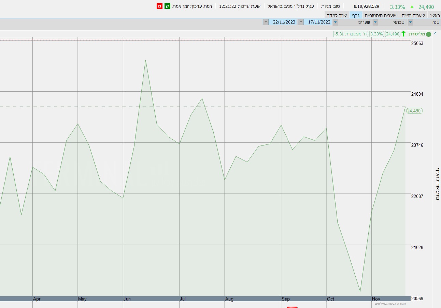
Task: Open the vertical מידע אודות הגרף side label
Action: [437, 184]
